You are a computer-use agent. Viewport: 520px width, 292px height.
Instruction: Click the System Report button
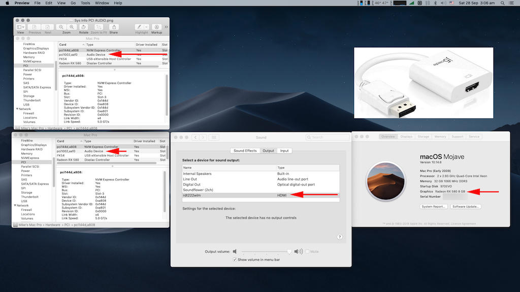434,207
